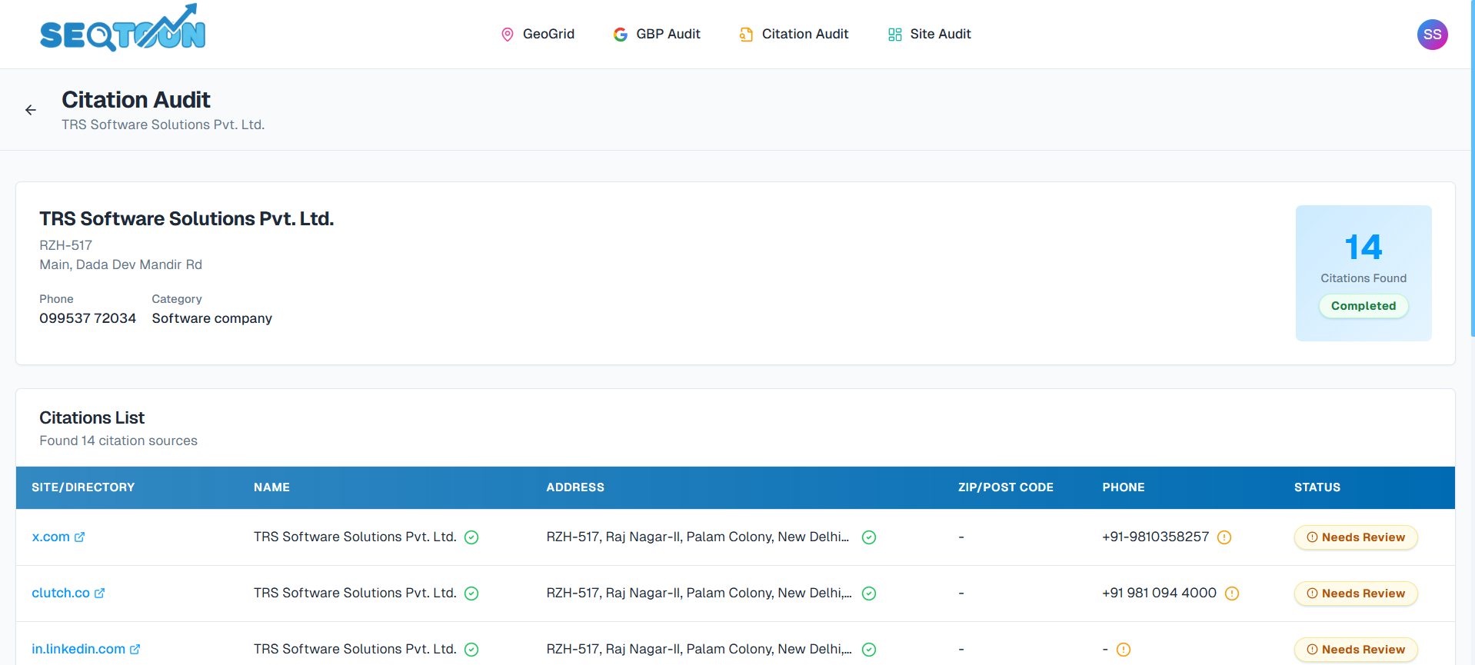Viewport: 1475px width, 665px height.
Task: Go back using the arrow icon
Action: click(31, 110)
